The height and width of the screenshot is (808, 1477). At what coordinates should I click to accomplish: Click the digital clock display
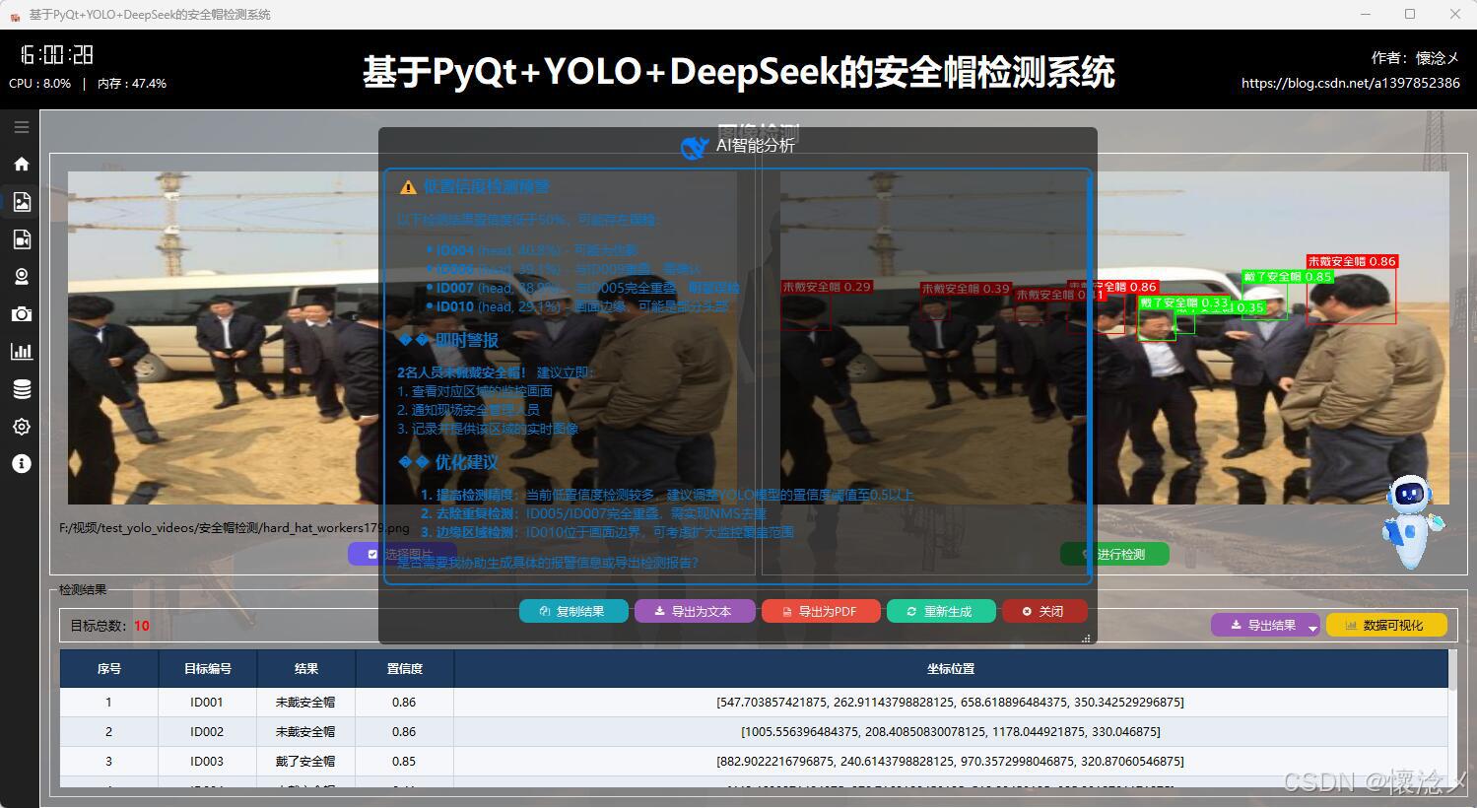(57, 55)
